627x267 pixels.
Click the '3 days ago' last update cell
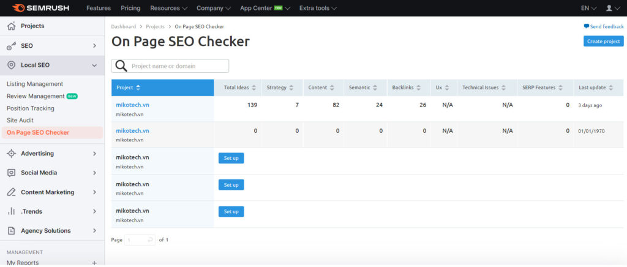pyautogui.click(x=590, y=105)
